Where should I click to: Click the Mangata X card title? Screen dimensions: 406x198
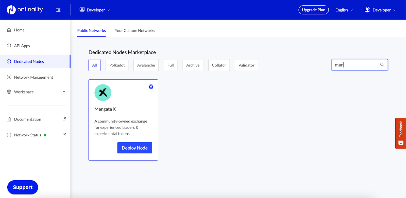tap(105, 109)
